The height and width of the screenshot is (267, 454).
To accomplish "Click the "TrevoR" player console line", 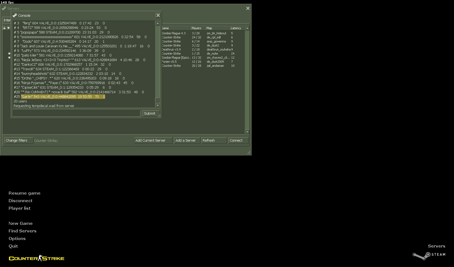I will (61, 69).
